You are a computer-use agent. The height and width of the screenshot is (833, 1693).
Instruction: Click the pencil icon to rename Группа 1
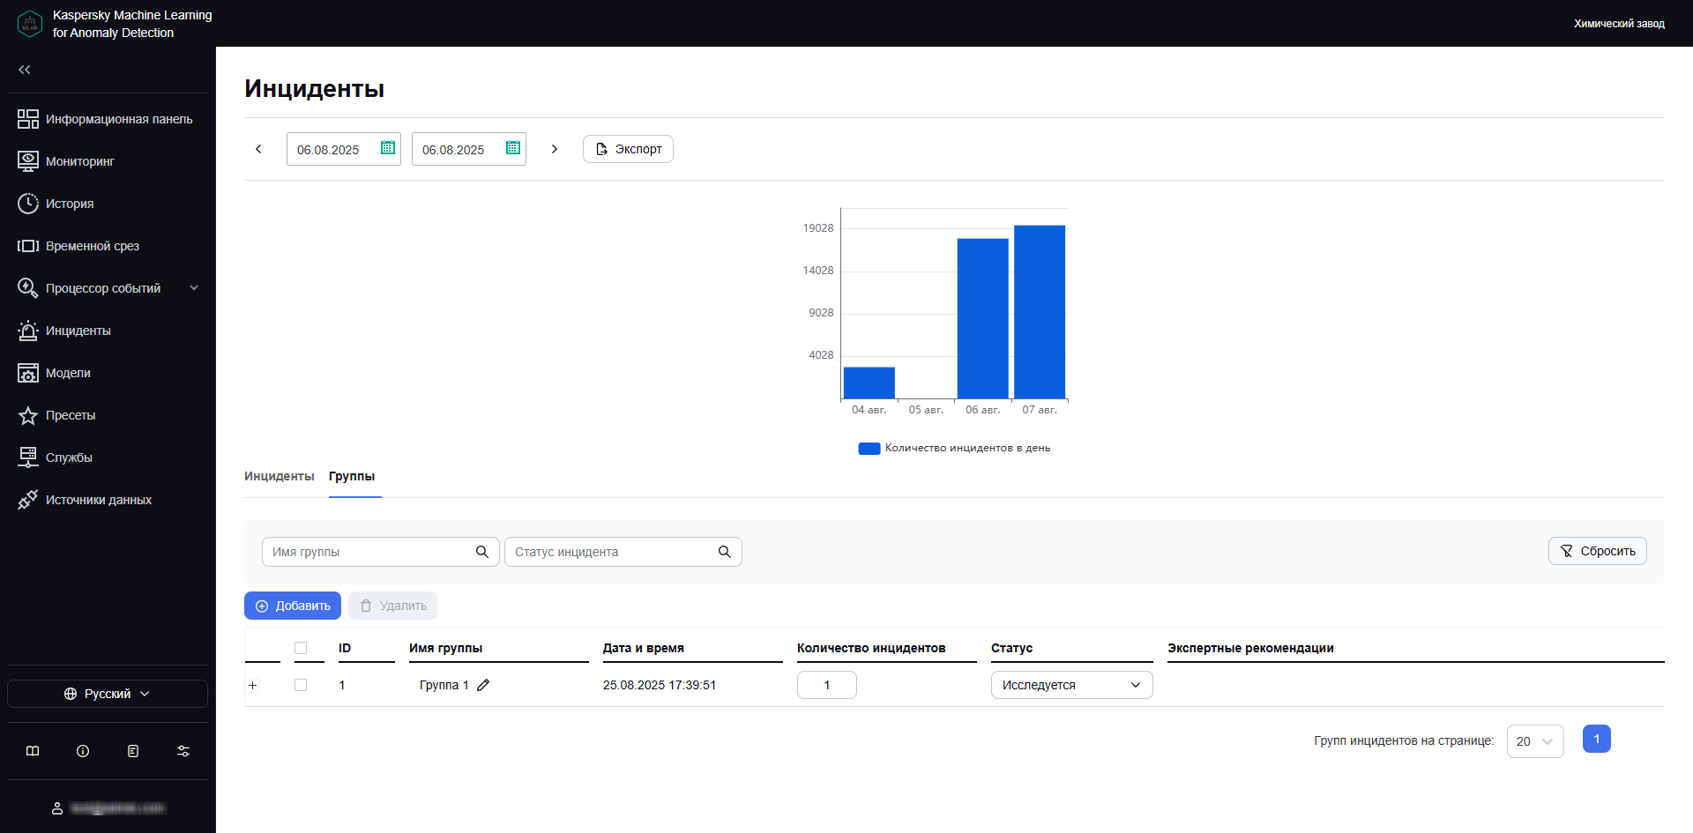point(483,685)
